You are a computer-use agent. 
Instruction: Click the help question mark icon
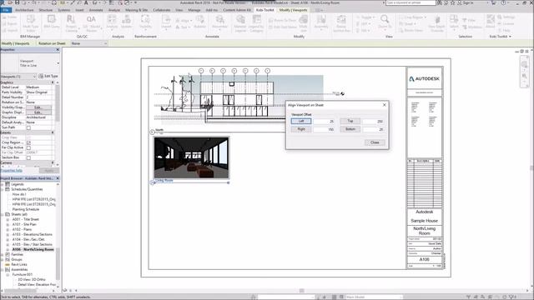click(503, 2)
